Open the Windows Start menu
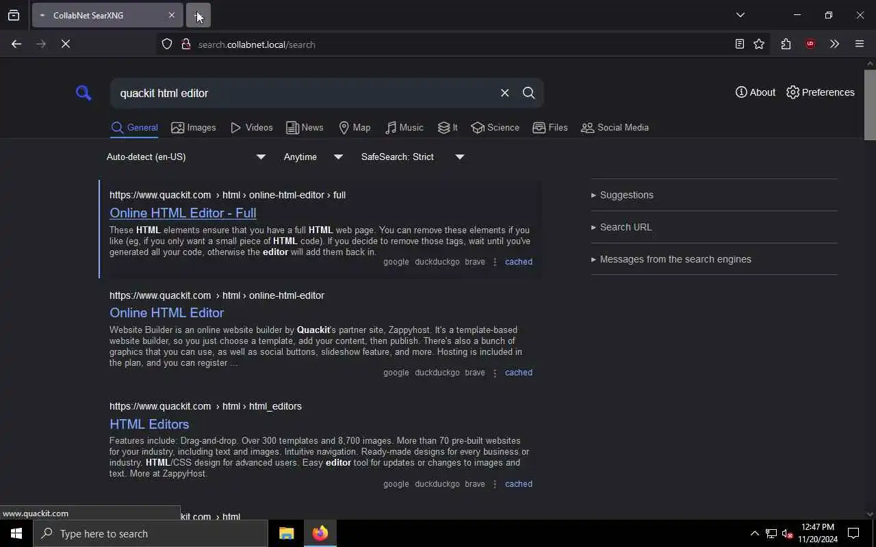Image resolution: width=876 pixels, height=547 pixels. pyautogui.click(x=16, y=533)
